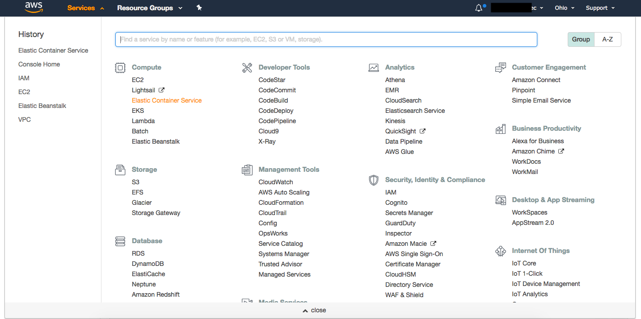
Task: Switch service view to A-Z
Action: tap(607, 39)
